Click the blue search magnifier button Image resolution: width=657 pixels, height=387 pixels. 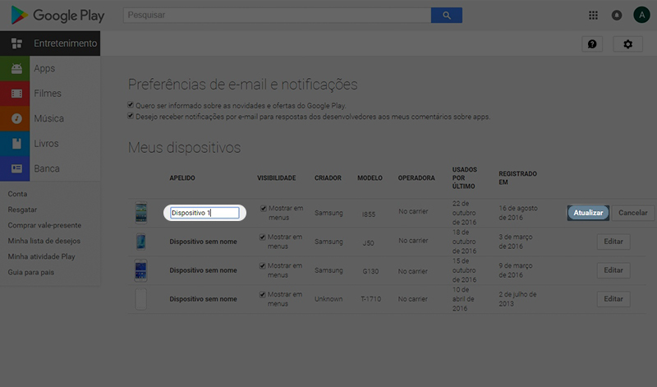pyautogui.click(x=446, y=15)
